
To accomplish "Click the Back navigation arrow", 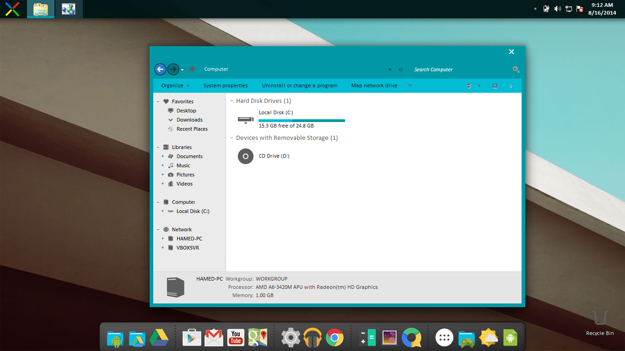I will pyautogui.click(x=160, y=69).
